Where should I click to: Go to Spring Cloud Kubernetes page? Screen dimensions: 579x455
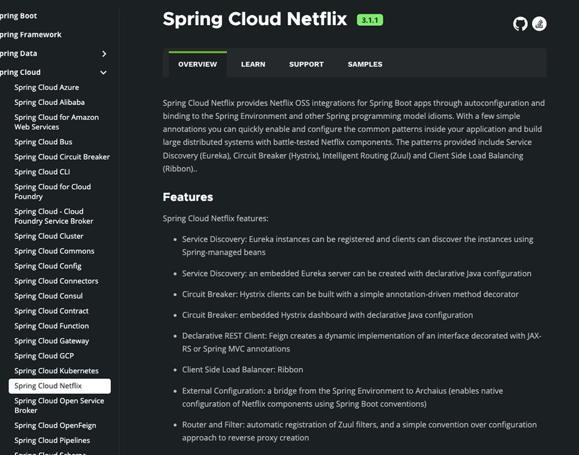[x=57, y=371]
